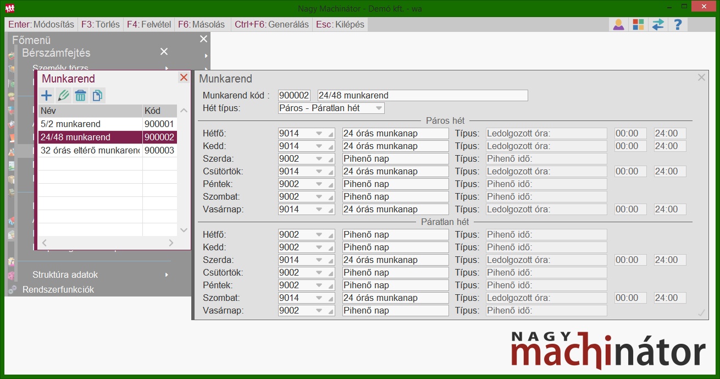Viewport: 720px width, 379px height.
Task: Open Páratlan hét Vasárnap code dropdown
Action: [319, 311]
